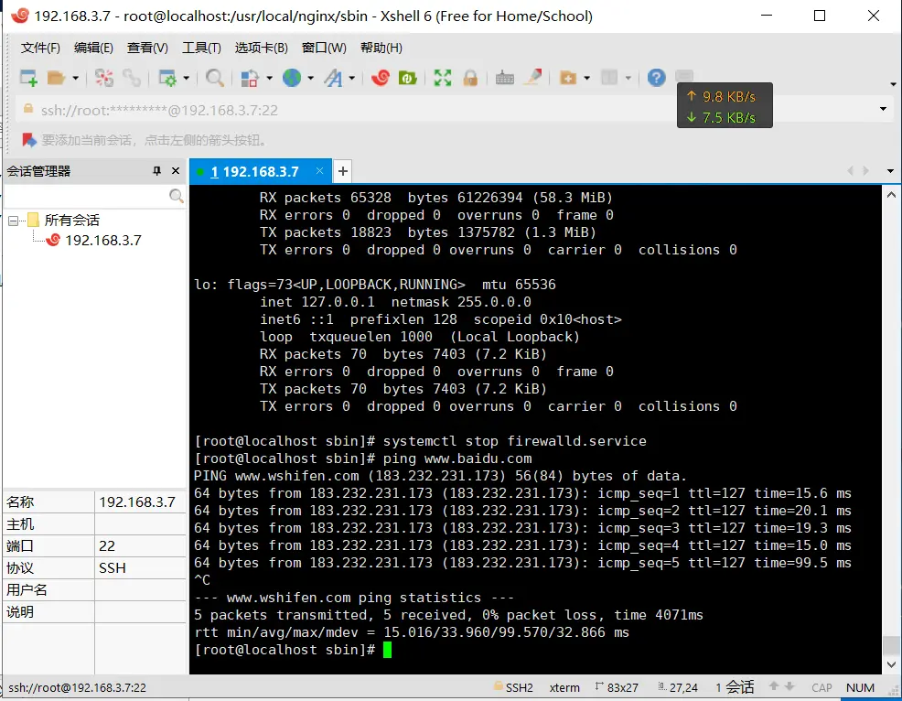Click the Reconnect chain-link icon
This screenshot has width=902, height=701.
tap(132, 78)
